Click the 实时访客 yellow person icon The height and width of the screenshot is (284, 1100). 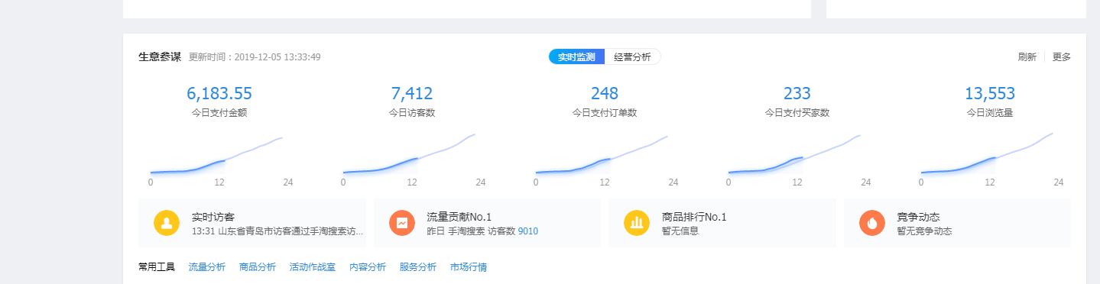pos(166,223)
